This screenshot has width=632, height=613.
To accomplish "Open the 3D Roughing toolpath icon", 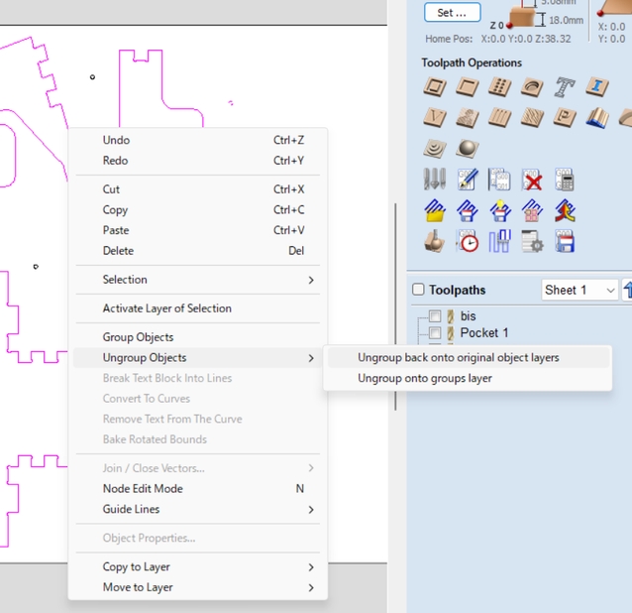I will click(435, 148).
